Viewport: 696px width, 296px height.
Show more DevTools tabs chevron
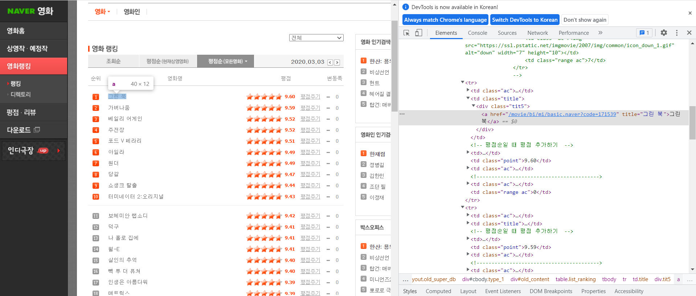point(600,33)
